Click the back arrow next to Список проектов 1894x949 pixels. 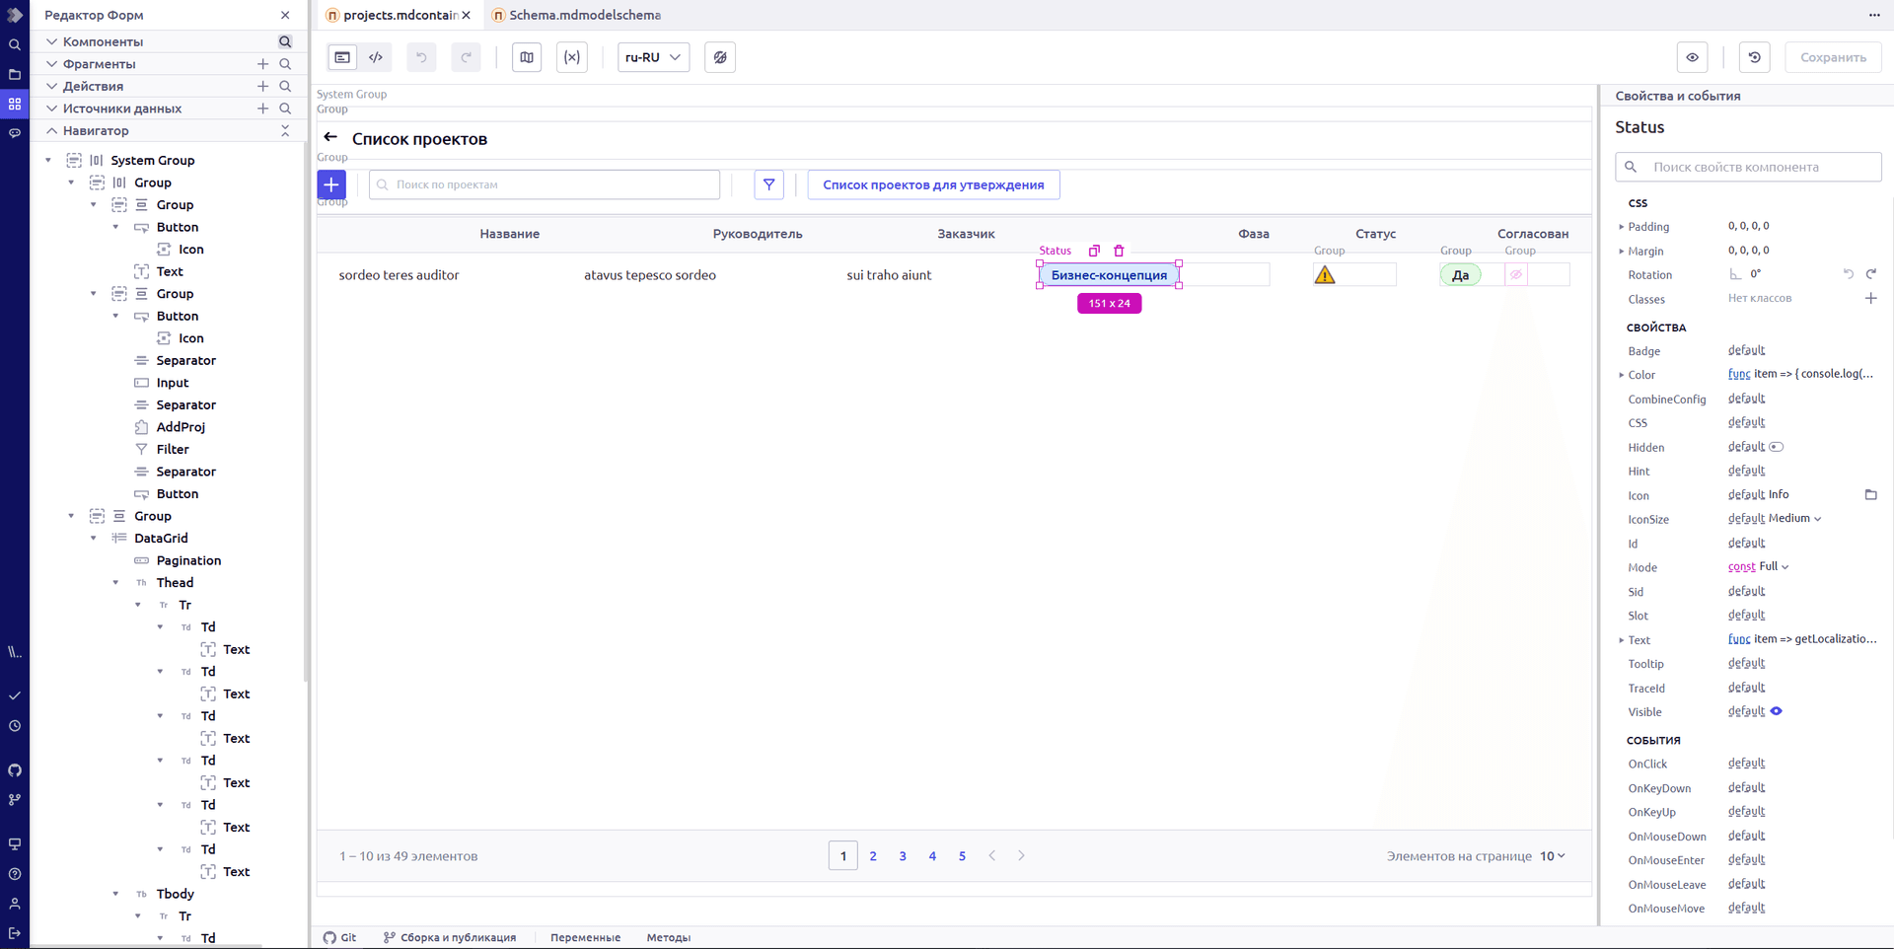[x=330, y=138]
